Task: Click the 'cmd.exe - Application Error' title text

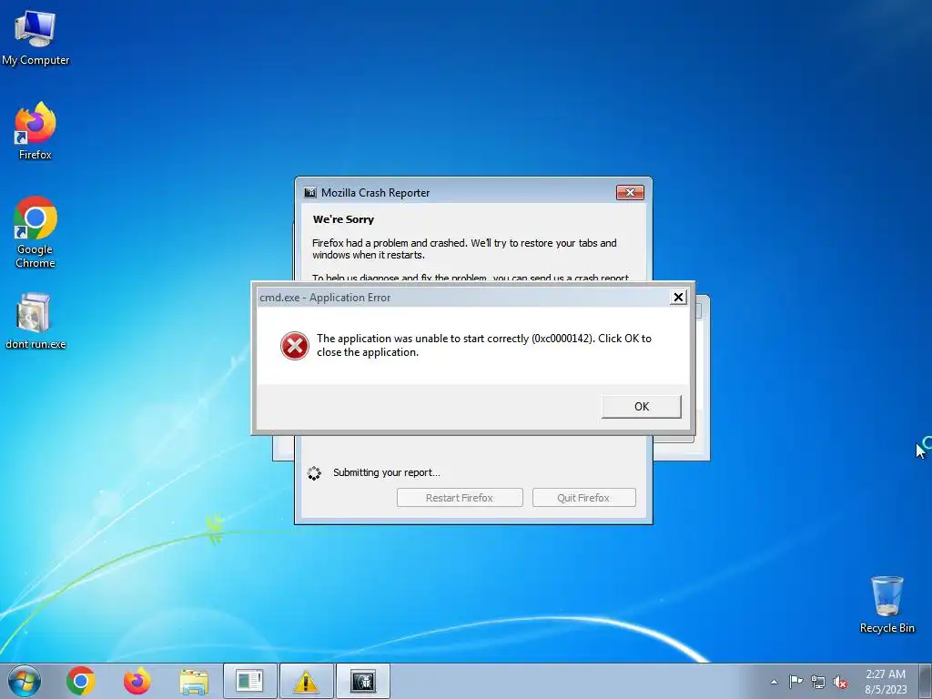Action: coord(325,298)
